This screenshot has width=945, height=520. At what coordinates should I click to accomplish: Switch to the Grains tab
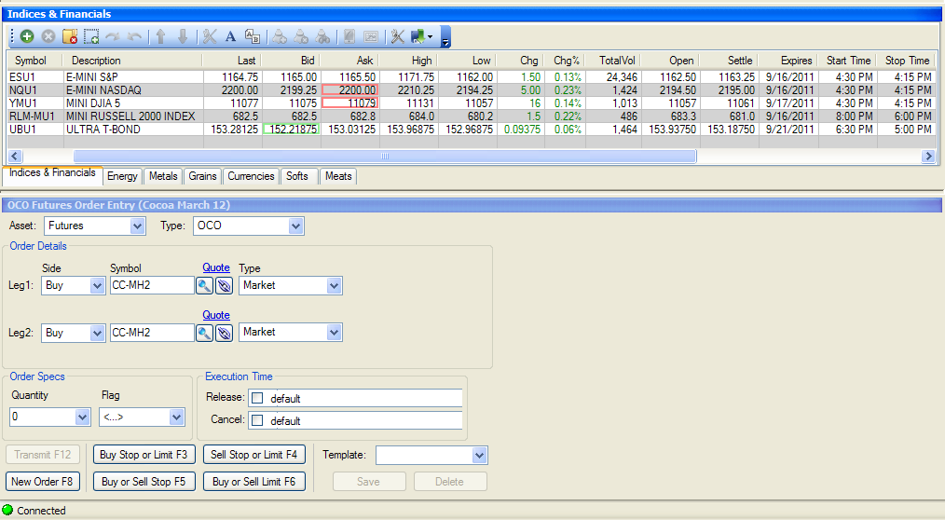click(202, 176)
